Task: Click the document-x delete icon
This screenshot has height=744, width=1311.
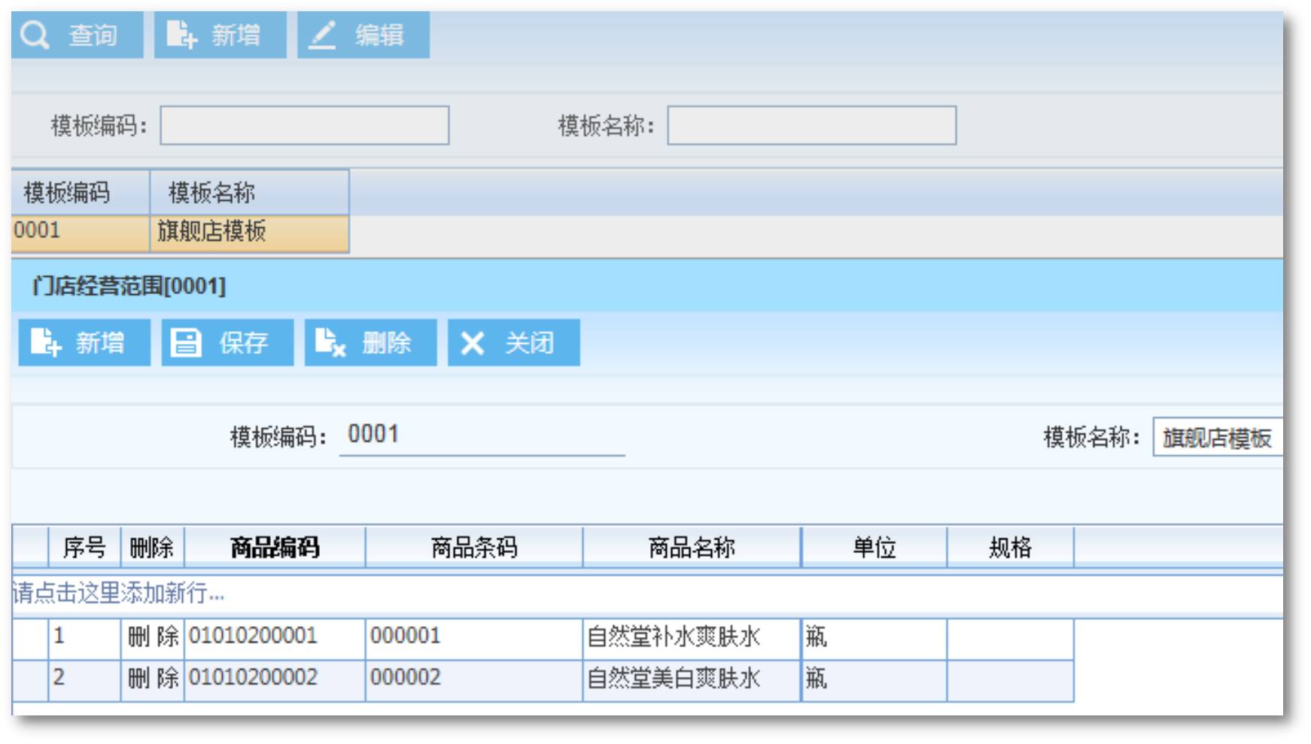Action: coord(330,342)
